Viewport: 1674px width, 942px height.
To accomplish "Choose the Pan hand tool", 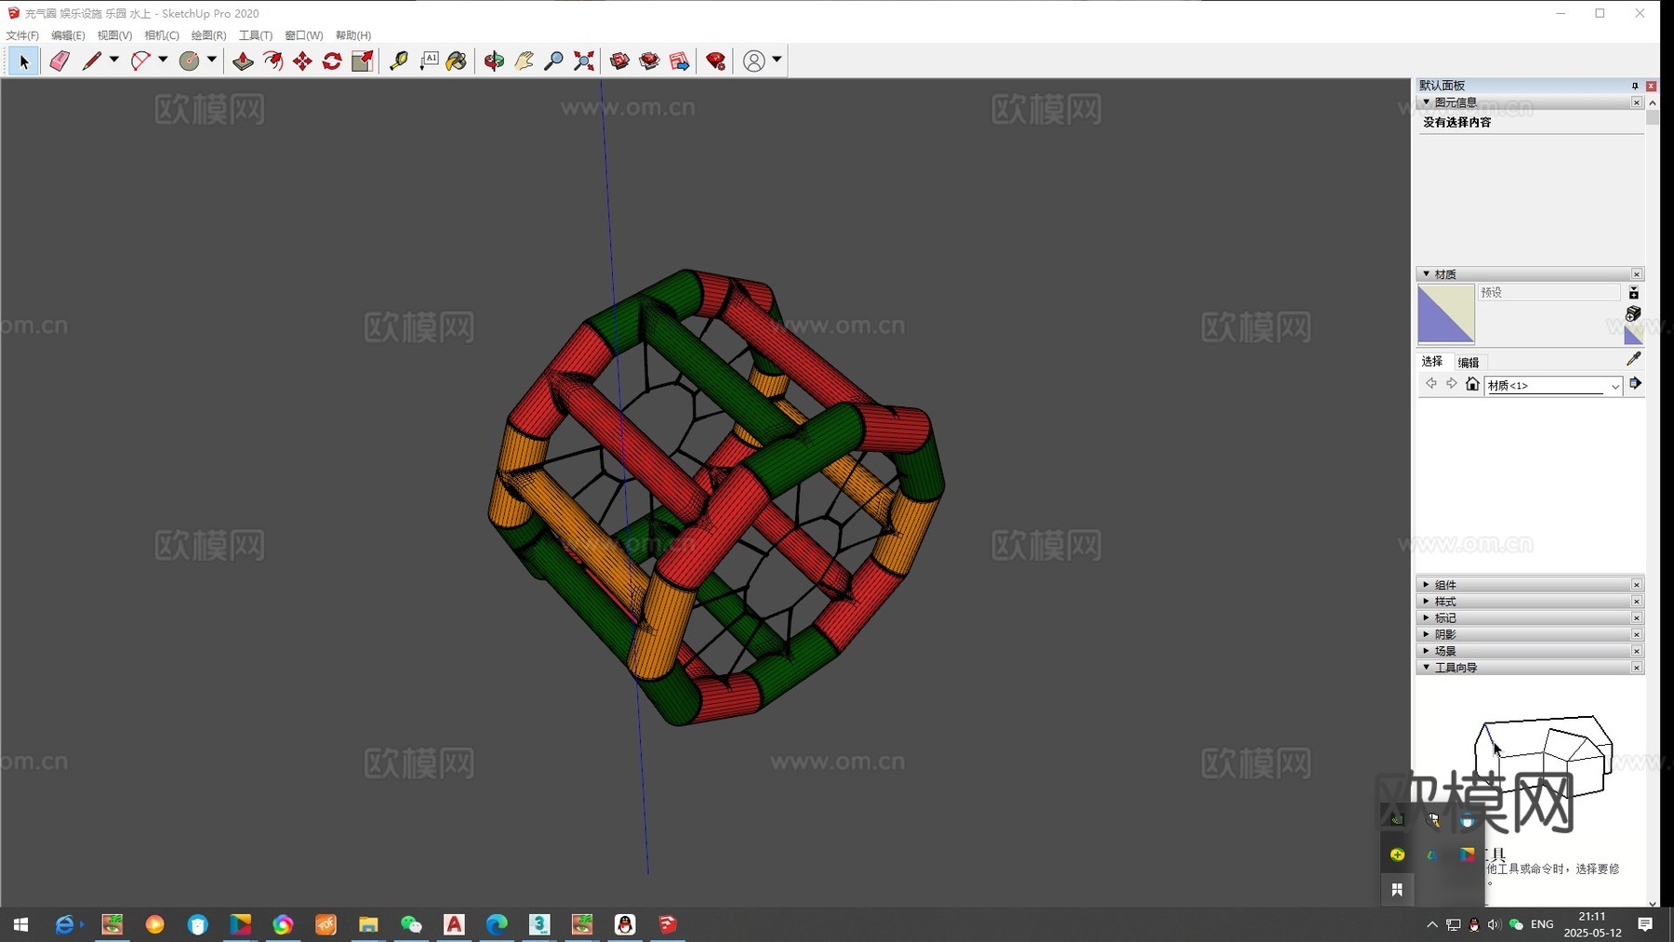I will (x=524, y=61).
